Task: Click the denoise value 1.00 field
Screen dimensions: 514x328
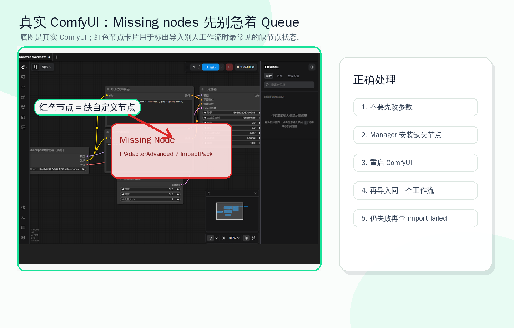Action: pos(246,143)
